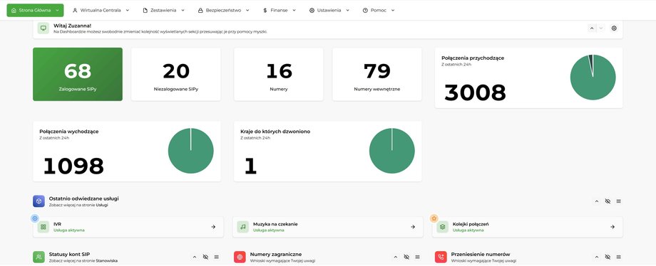The width and height of the screenshot is (656, 266).
Task: Open the Numery tile
Action: [279, 75]
